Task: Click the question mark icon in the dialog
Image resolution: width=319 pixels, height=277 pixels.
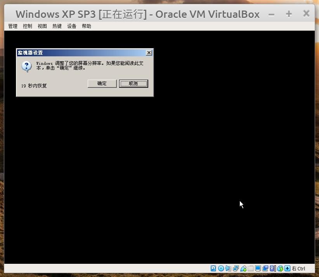Action: 26,66
